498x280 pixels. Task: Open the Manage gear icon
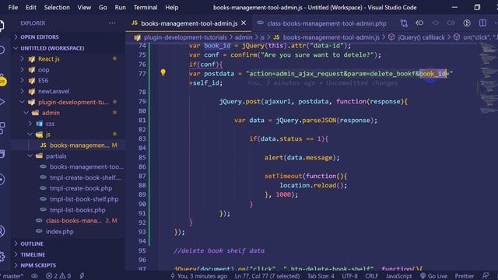click(x=2, y=256)
